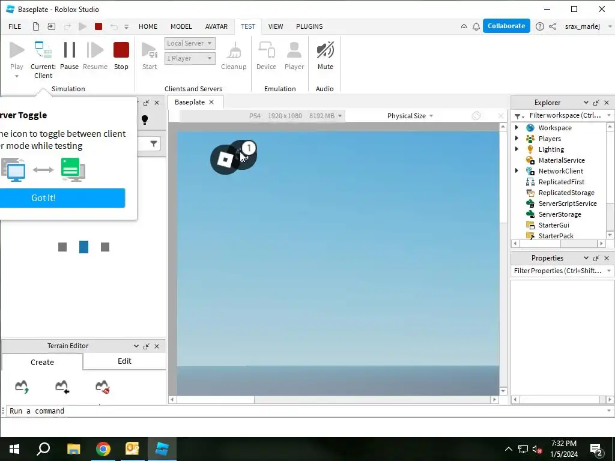Select the TEST ribbon tab

248,26
